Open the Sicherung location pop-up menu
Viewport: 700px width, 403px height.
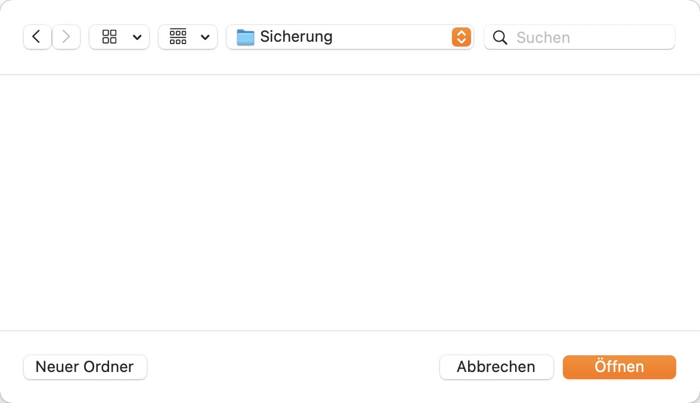pos(349,36)
